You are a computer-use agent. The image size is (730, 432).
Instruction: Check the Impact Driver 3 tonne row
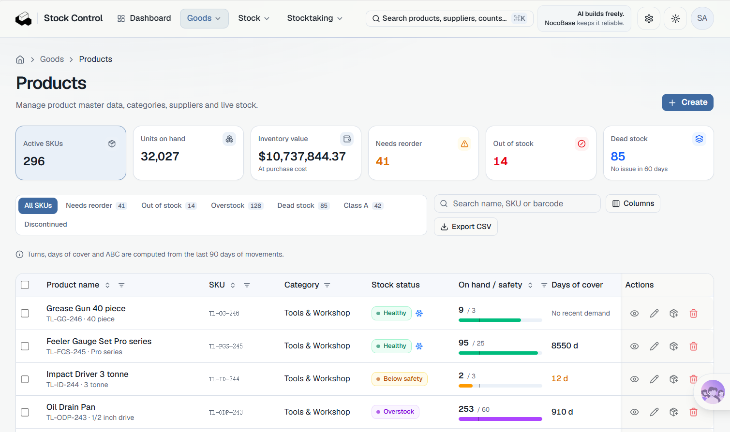click(25, 379)
